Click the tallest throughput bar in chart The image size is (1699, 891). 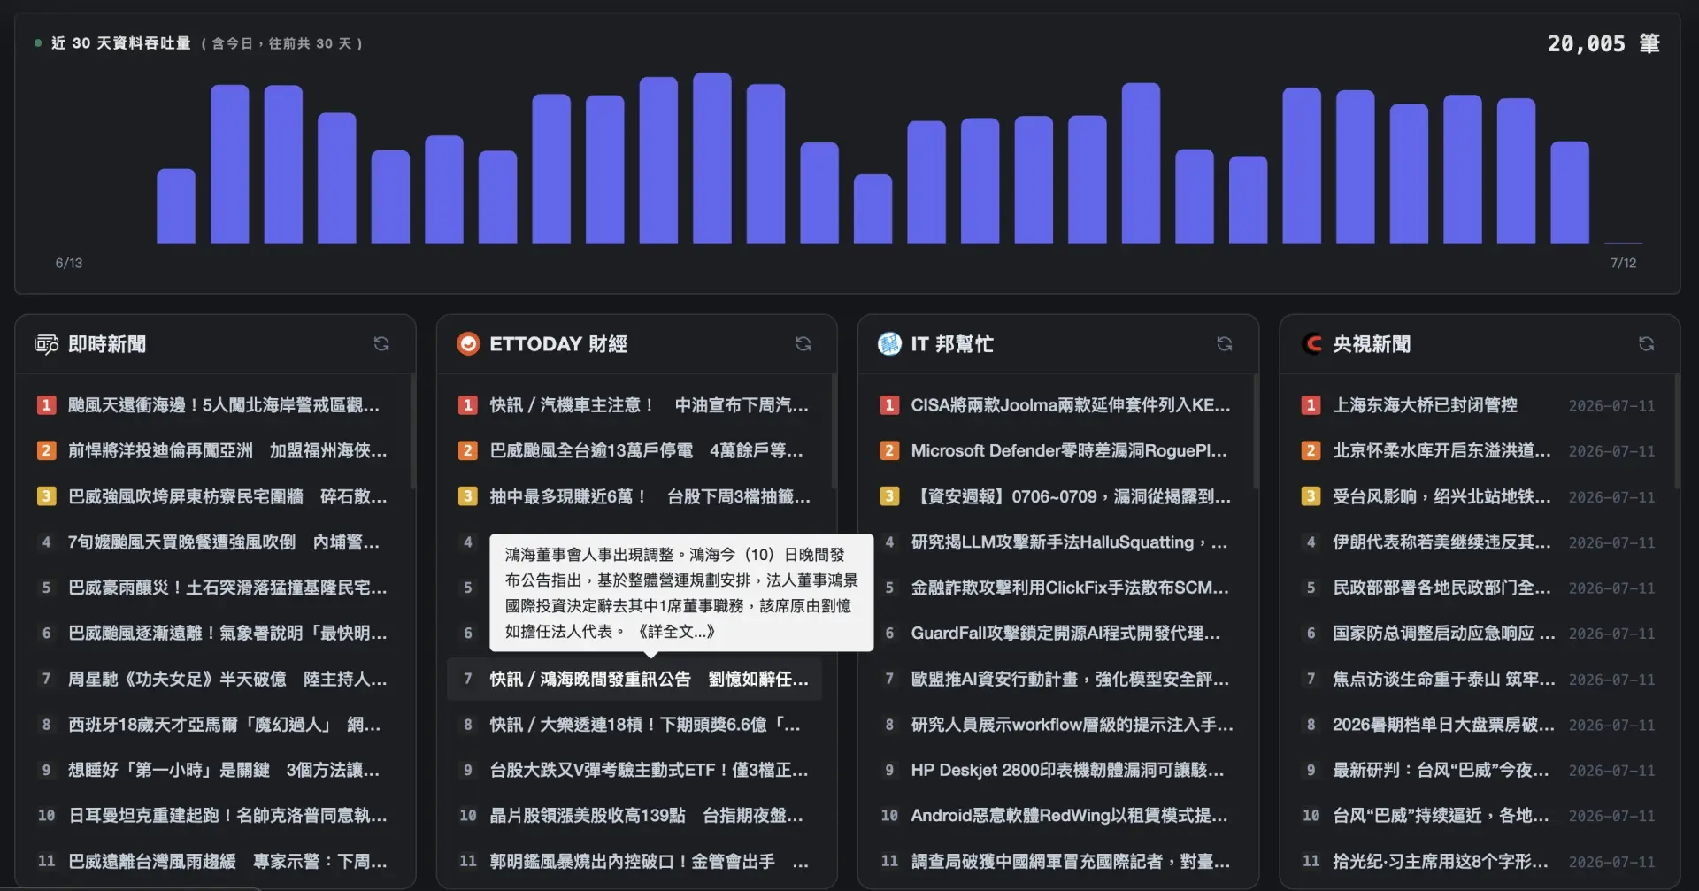point(711,157)
